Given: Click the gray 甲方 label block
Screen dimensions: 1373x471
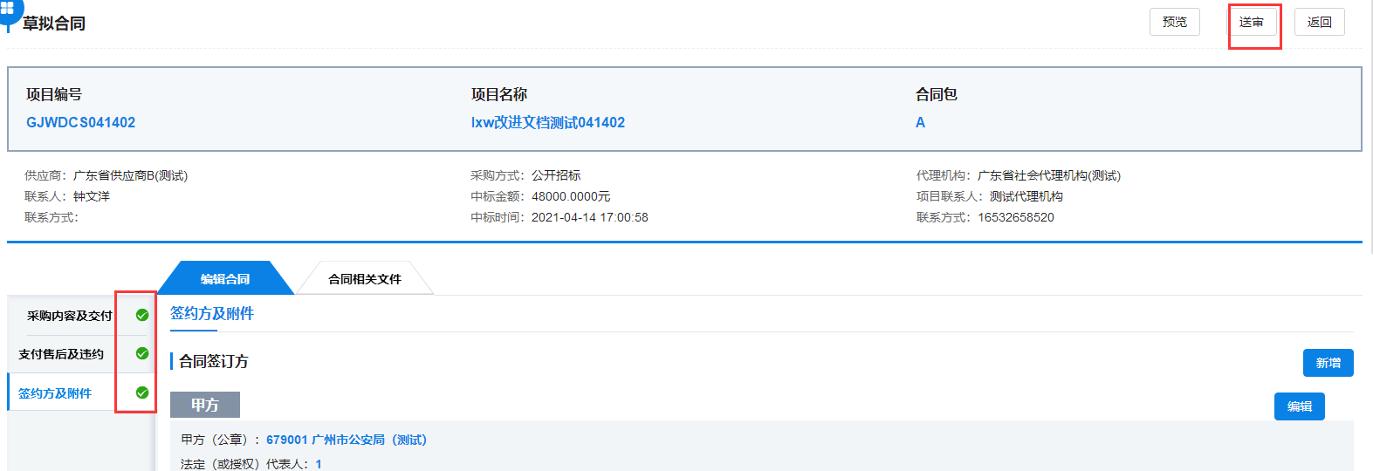Looking at the screenshot, I should coord(205,405).
